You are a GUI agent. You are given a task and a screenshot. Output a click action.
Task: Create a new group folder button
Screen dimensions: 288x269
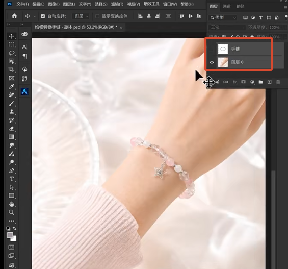260,82
